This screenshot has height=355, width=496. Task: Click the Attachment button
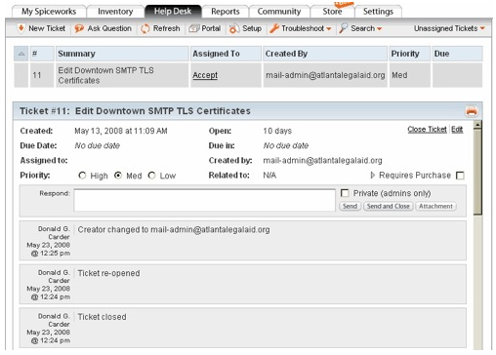[x=435, y=206]
